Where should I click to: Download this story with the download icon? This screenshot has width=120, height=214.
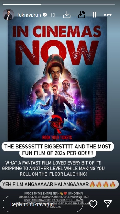click(x=67, y=15)
